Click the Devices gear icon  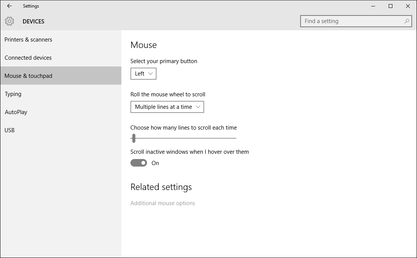(x=9, y=21)
